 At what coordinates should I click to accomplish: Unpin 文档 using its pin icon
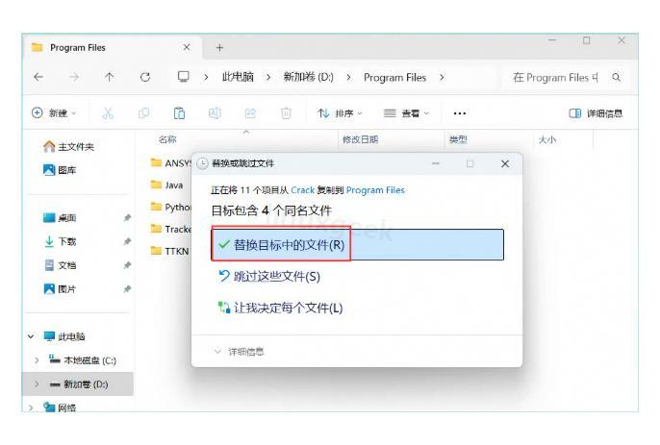[127, 265]
